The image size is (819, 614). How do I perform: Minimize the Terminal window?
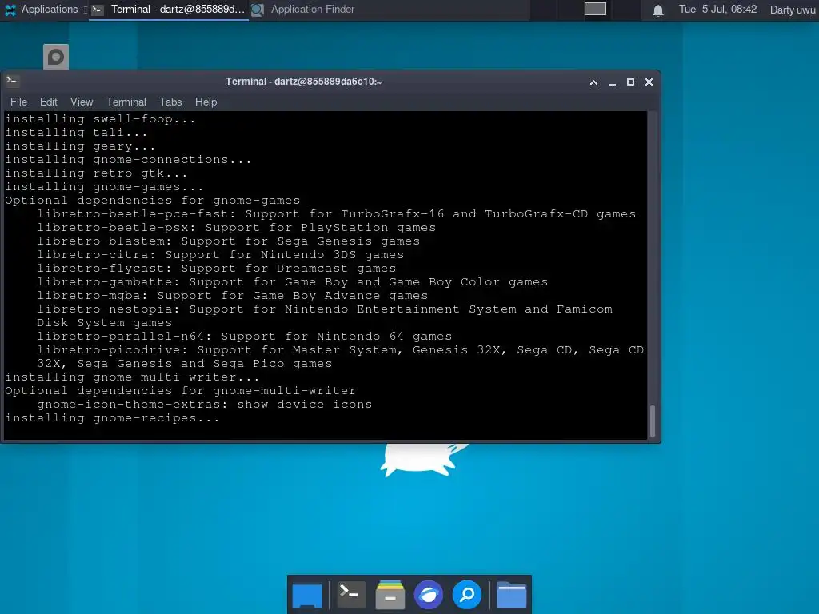(612, 82)
